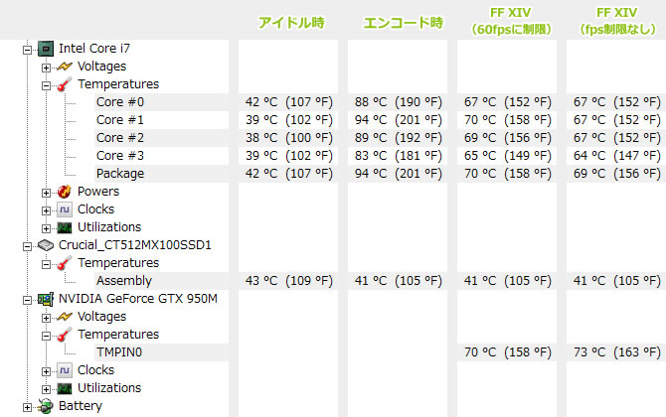666x417 pixels.
Task: Expand the Battery node
Action: [27, 408]
